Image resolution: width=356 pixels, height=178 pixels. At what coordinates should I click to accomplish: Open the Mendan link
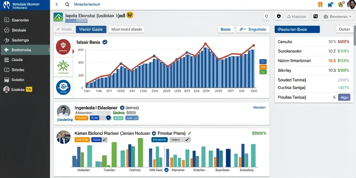[259, 107]
